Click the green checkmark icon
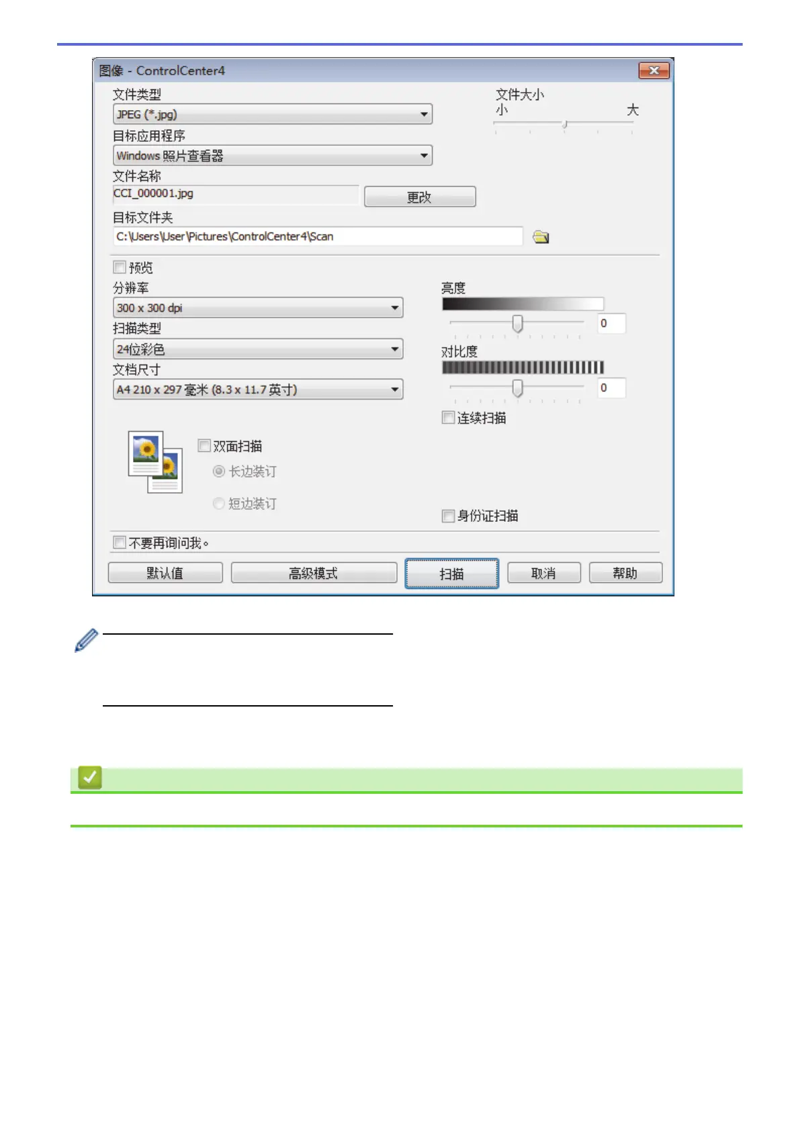 (x=89, y=778)
